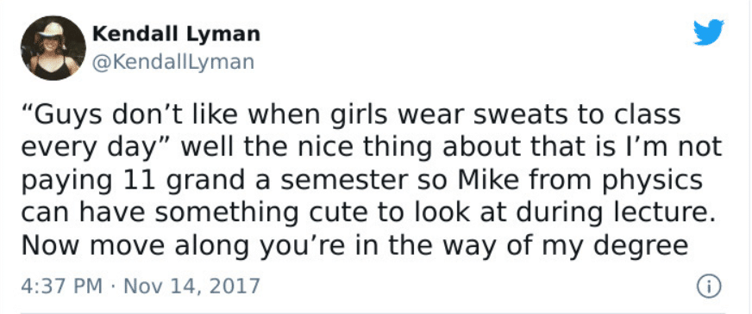
Task: Click the tweet's first line starting with Guys
Action: point(351,115)
